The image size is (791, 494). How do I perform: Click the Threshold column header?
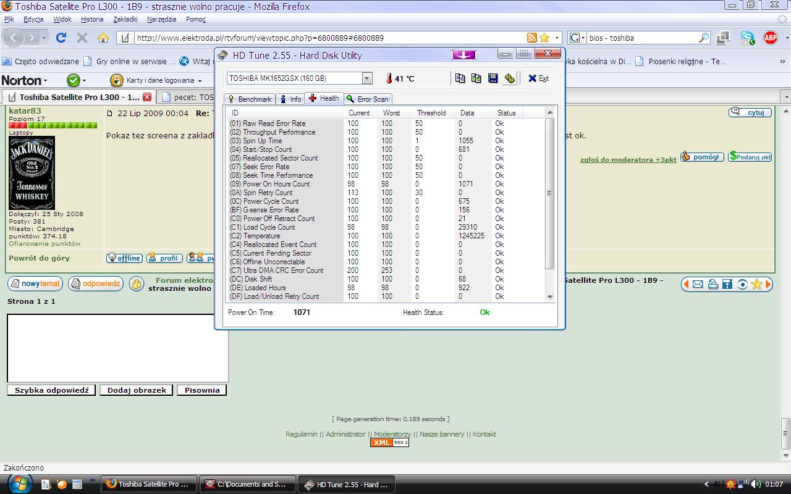pos(434,113)
